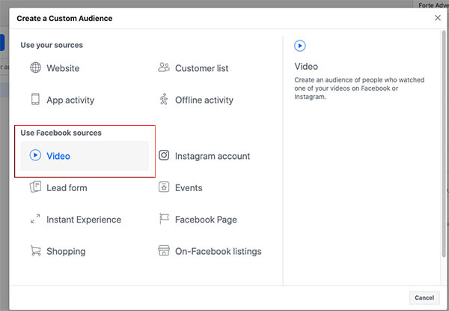The image size is (449, 311).
Task: Click the Customer list people icon
Action: [x=164, y=67]
